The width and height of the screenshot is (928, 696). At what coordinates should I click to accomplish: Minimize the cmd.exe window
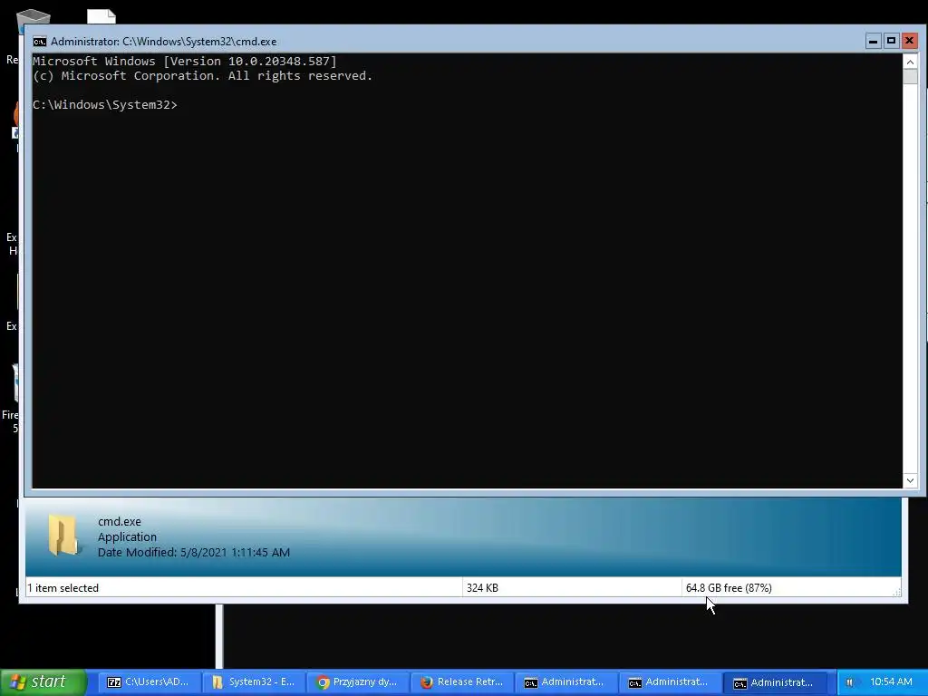click(873, 41)
